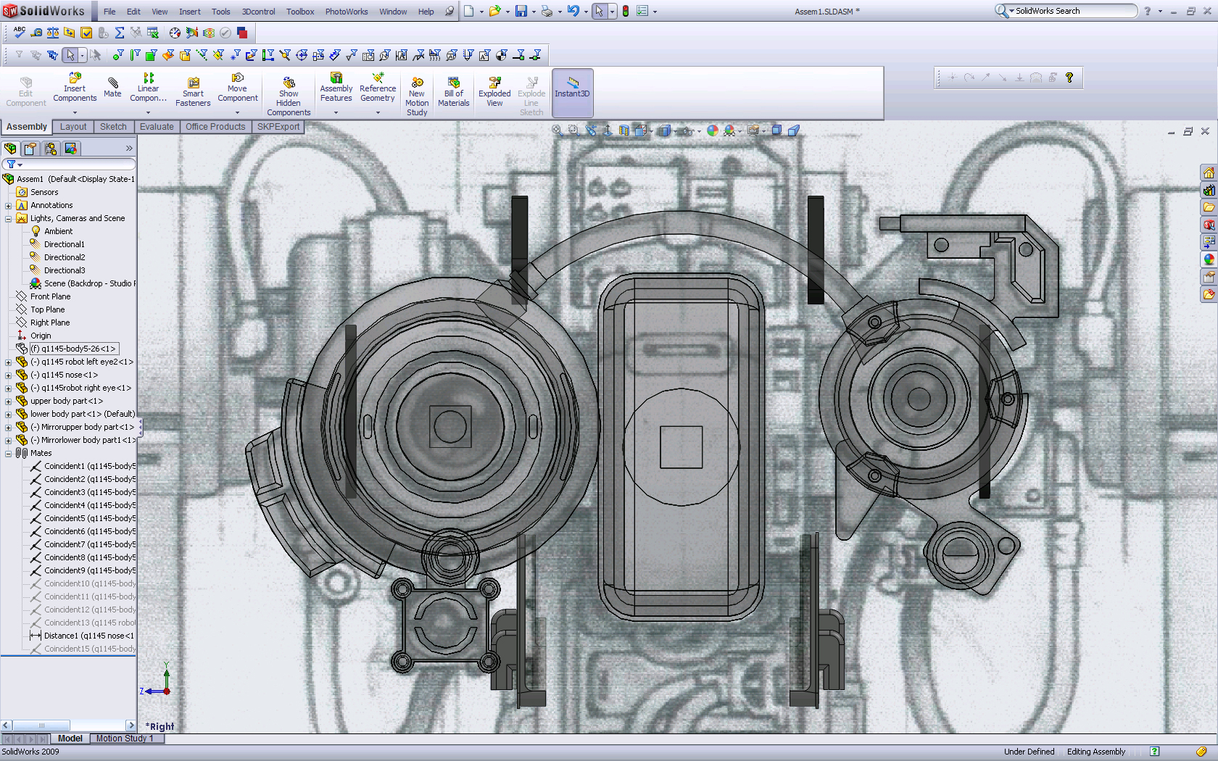Click the Open folder icon
1218x761 pixels.
tap(494, 11)
